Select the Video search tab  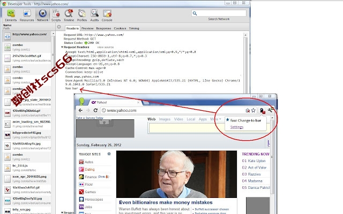(x=178, y=119)
